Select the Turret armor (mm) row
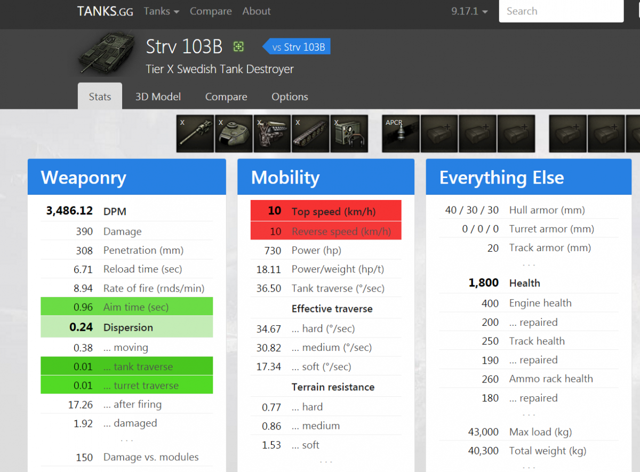Screen dimensions: 640x472 [529, 229]
